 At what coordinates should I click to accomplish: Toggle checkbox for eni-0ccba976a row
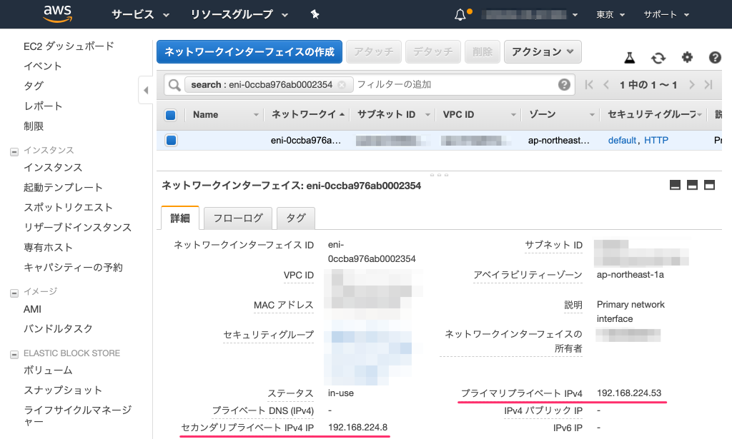[x=171, y=141]
